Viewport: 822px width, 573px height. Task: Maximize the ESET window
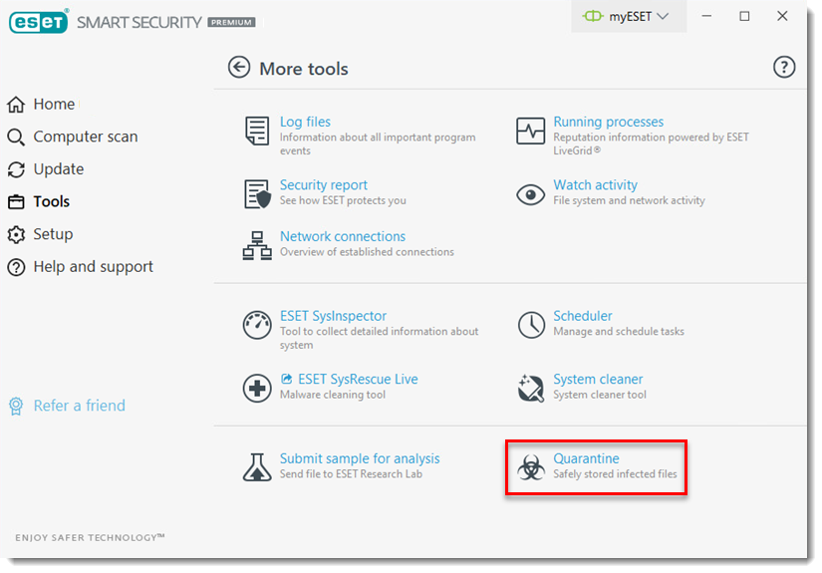tap(744, 16)
